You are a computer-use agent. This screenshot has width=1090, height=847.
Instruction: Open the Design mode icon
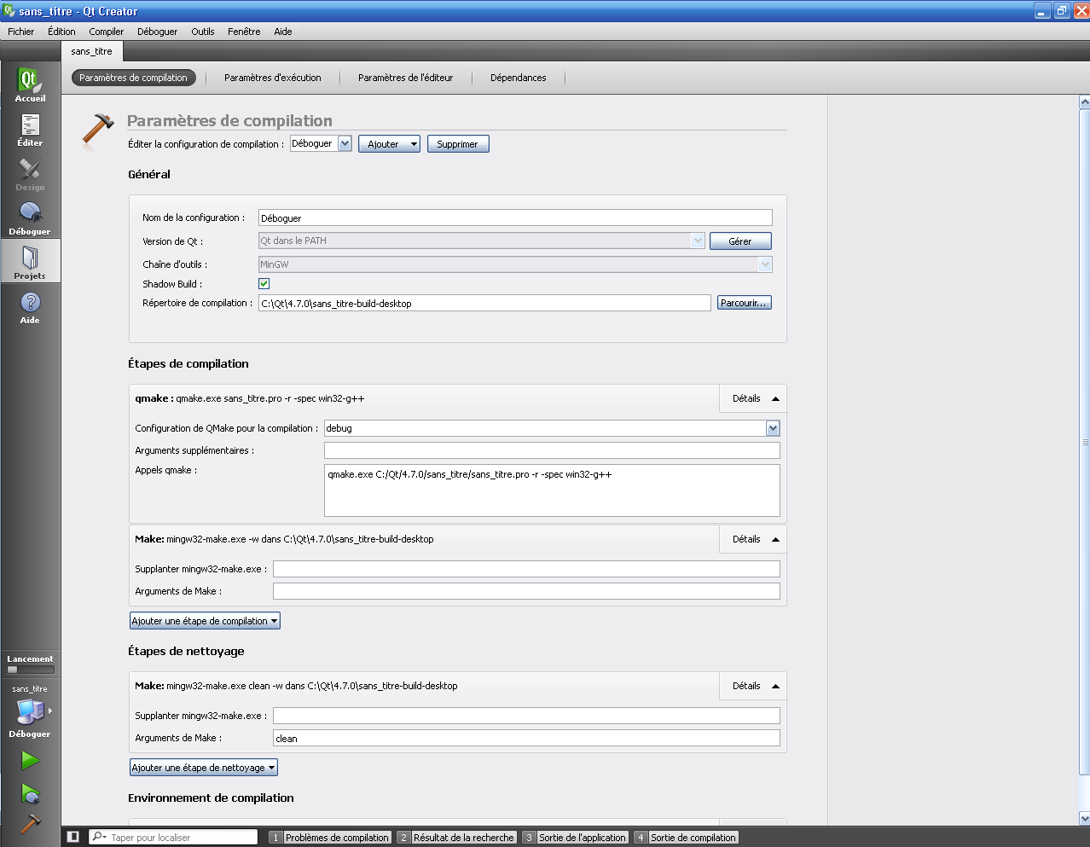click(30, 174)
